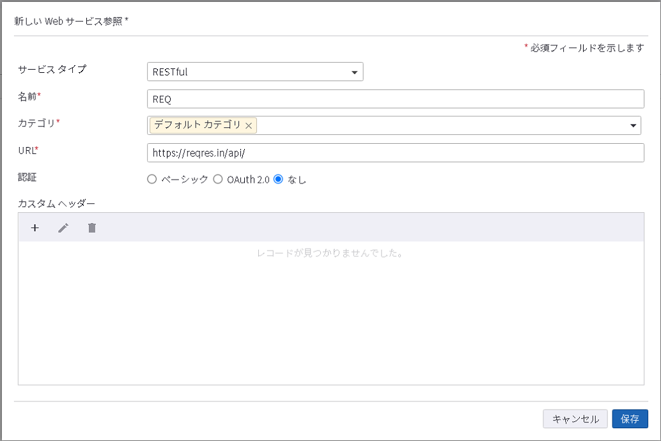Screen dimensions: 661x441
Task: Click the レコードが見つかりませんでした message
Action: tap(330, 252)
